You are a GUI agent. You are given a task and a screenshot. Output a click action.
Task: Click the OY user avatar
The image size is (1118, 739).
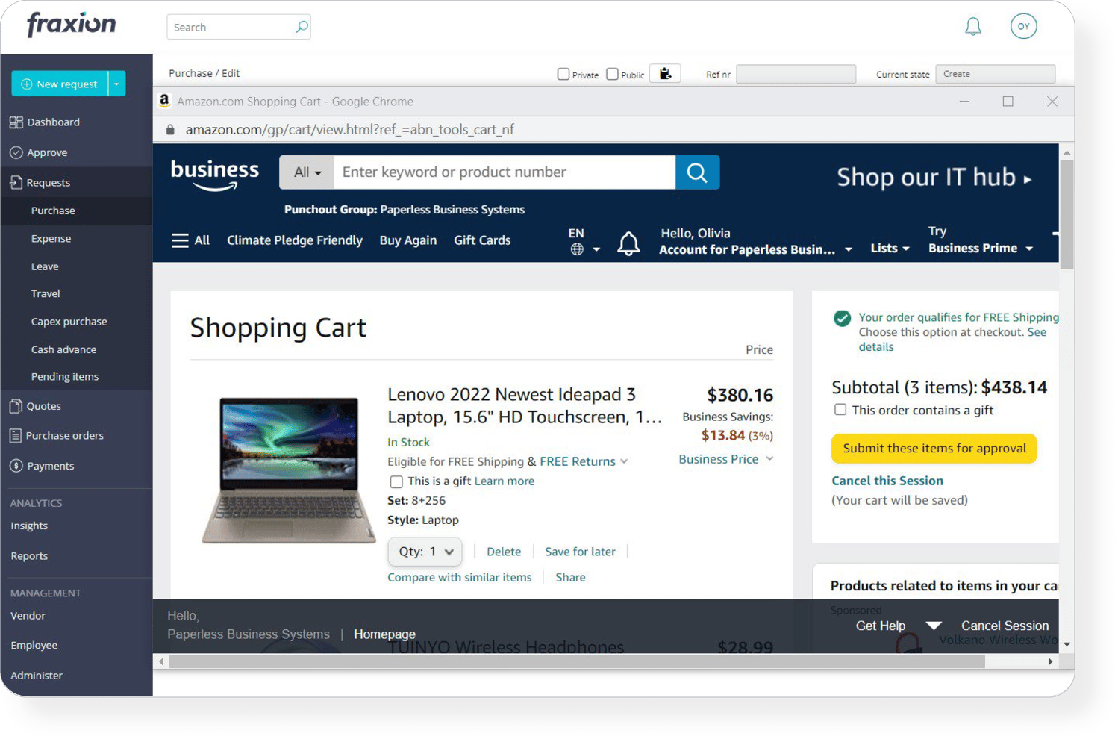click(1023, 26)
